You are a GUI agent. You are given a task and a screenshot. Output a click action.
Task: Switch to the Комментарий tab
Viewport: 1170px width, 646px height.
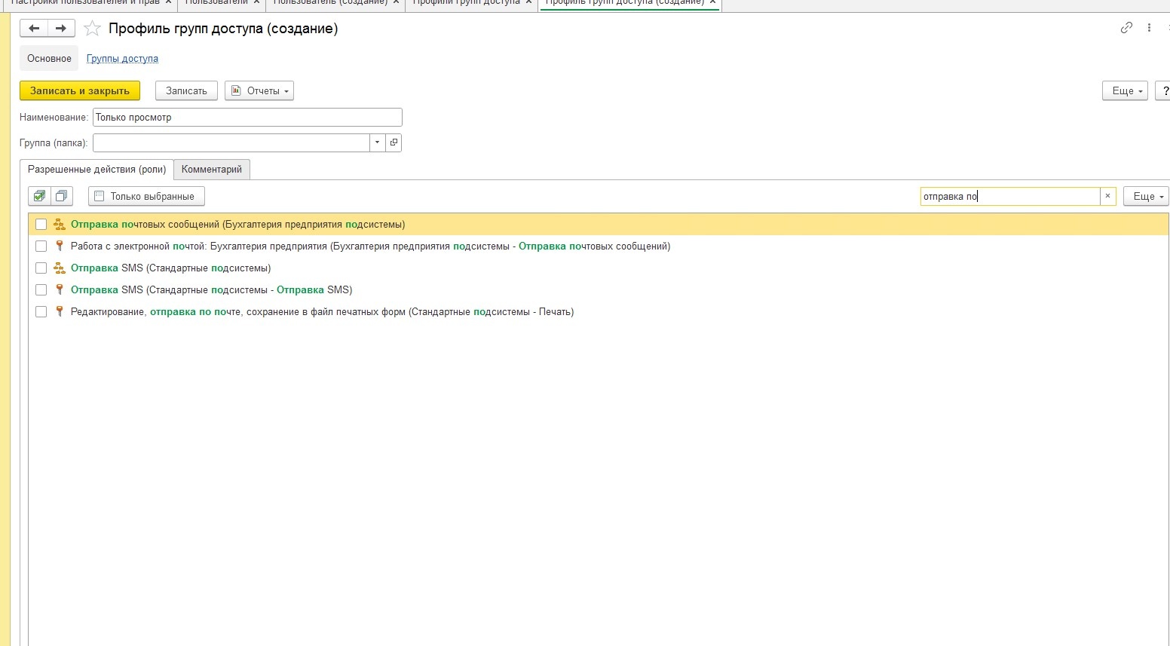tap(212, 170)
